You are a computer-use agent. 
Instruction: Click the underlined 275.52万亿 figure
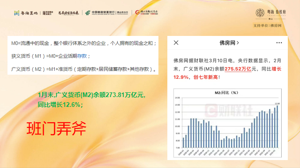point(238,69)
